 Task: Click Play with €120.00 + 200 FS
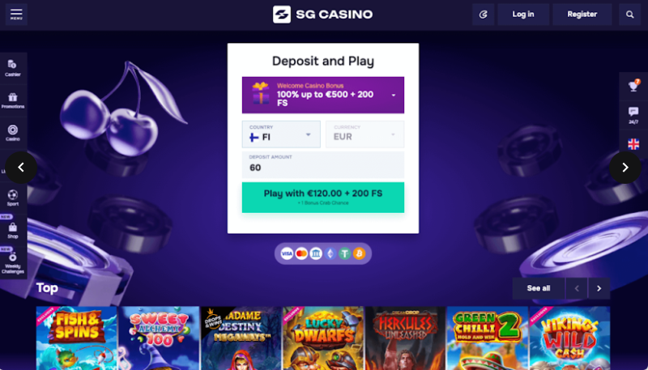pos(323,198)
